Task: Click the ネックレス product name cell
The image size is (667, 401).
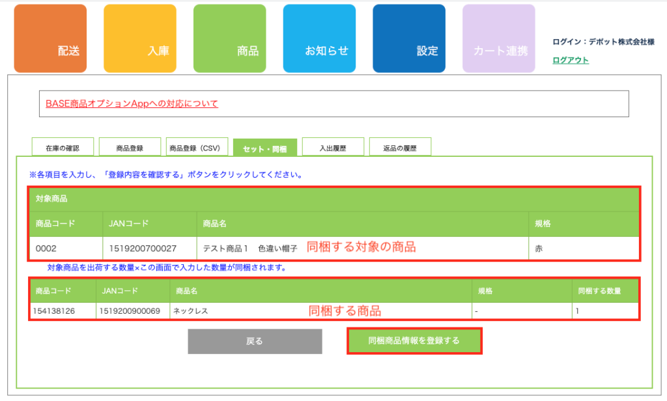Action: tap(190, 311)
